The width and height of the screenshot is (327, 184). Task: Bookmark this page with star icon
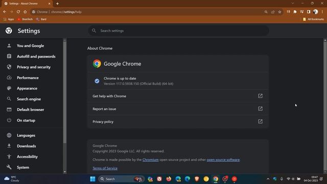tap(279, 12)
